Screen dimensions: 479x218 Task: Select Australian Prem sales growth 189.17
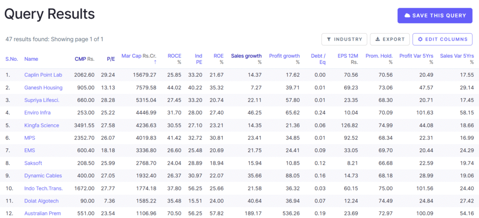(x=253, y=213)
